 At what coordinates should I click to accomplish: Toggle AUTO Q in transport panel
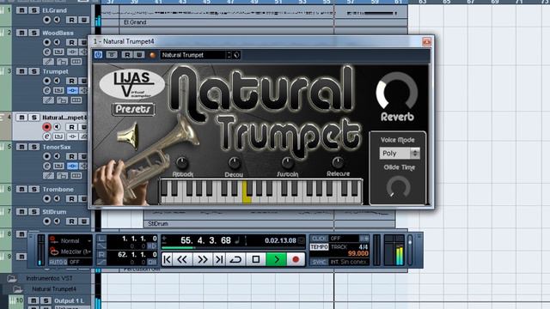(x=58, y=262)
